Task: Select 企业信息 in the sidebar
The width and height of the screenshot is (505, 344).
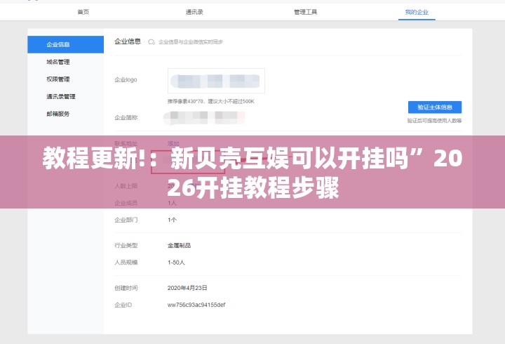Action: click(x=66, y=44)
